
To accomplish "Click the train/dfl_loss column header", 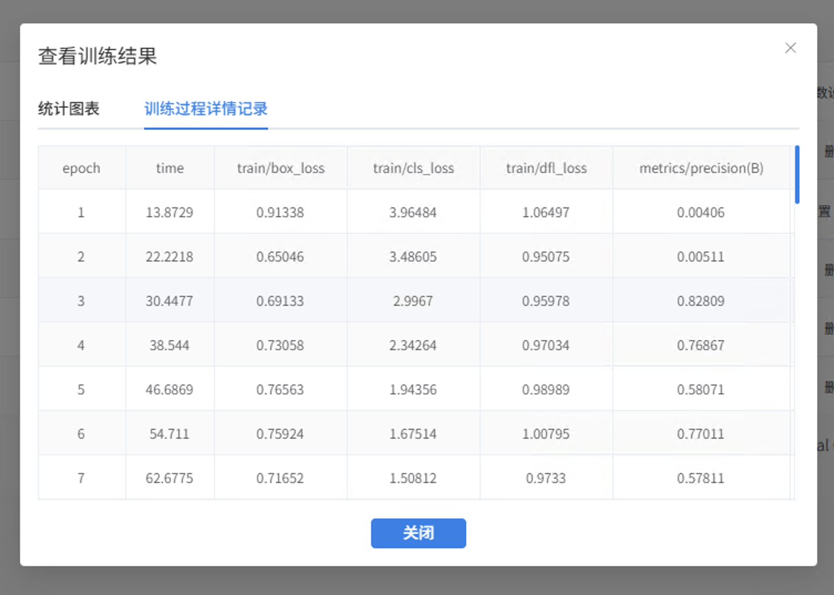I will click(x=546, y=168).
